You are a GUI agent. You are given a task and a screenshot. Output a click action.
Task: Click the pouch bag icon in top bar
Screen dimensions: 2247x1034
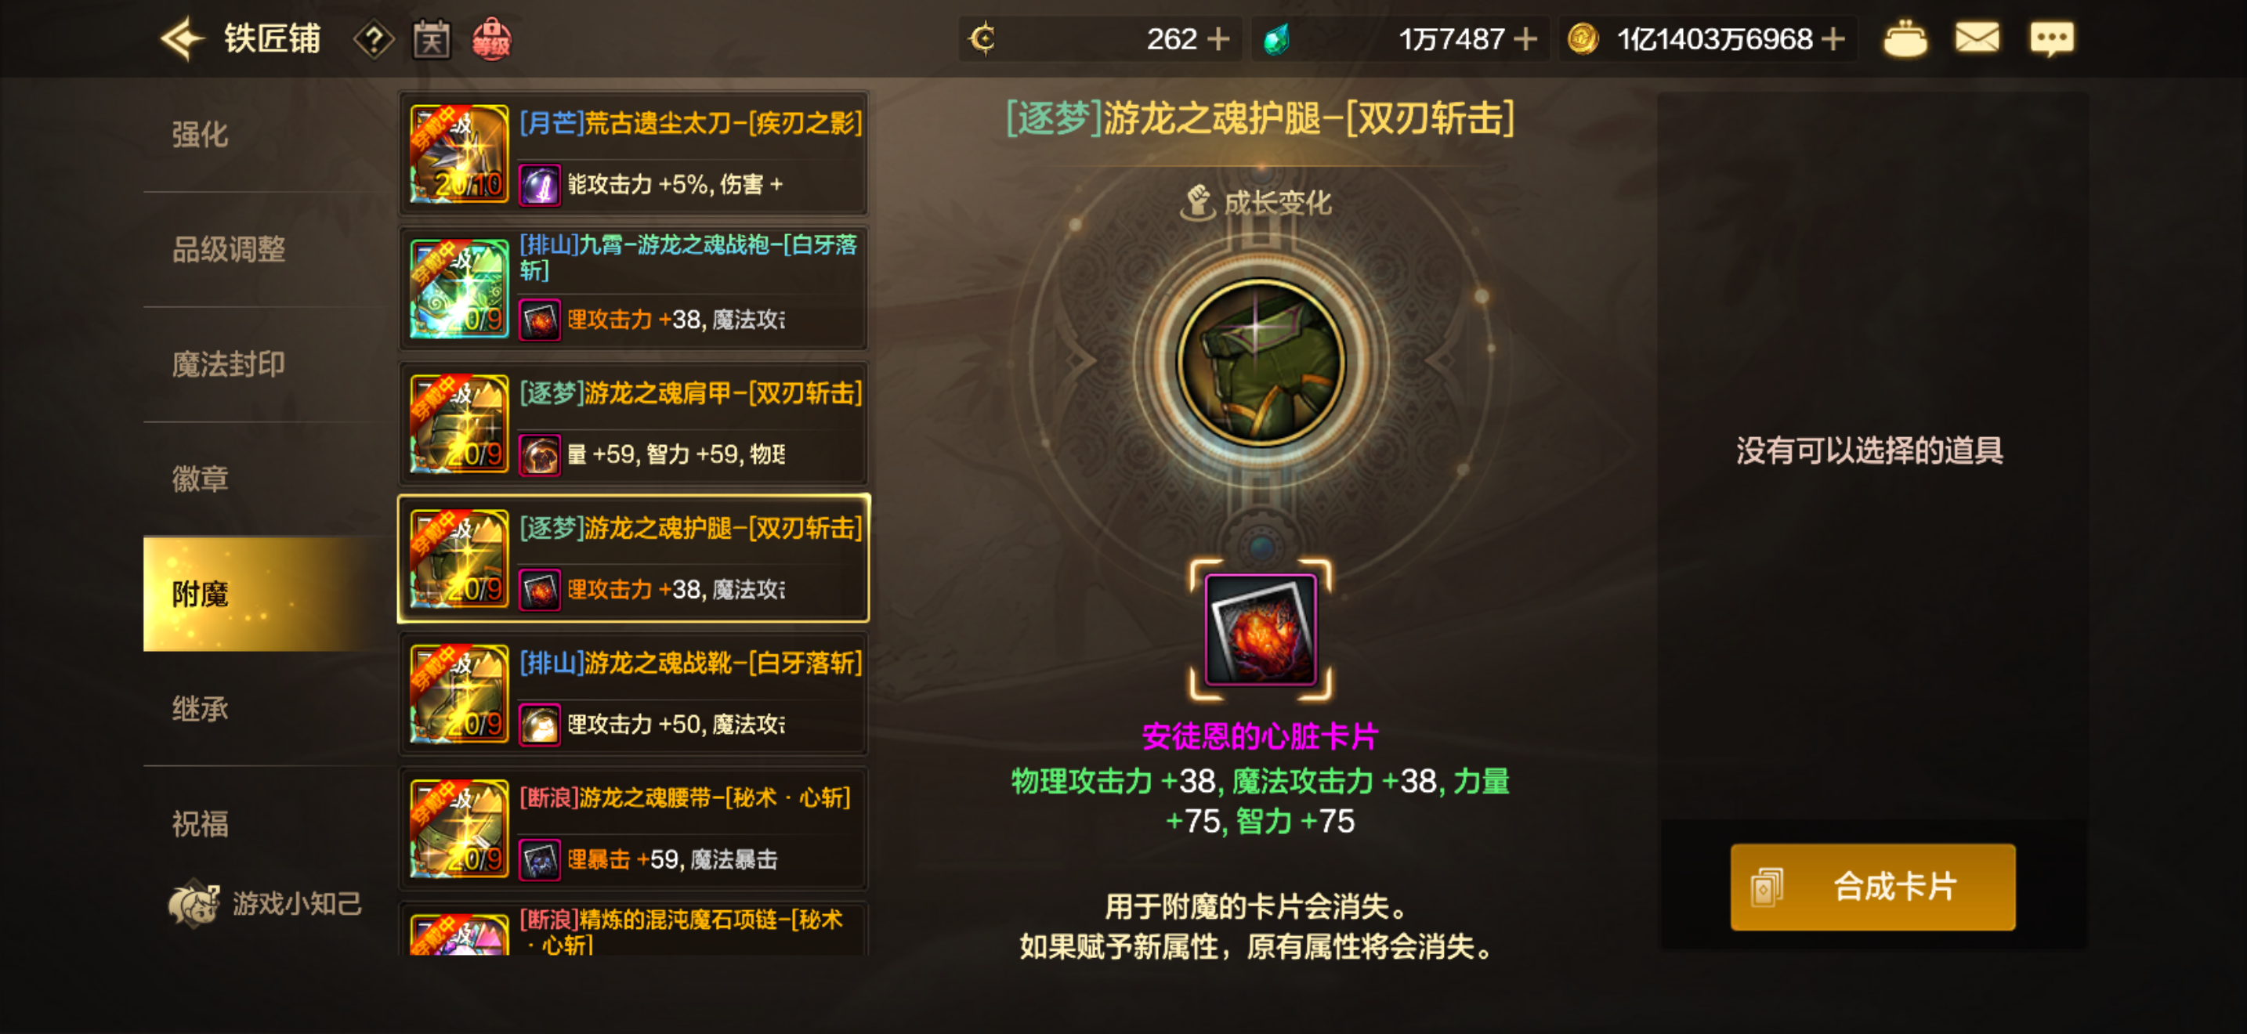click(1905, 39)
